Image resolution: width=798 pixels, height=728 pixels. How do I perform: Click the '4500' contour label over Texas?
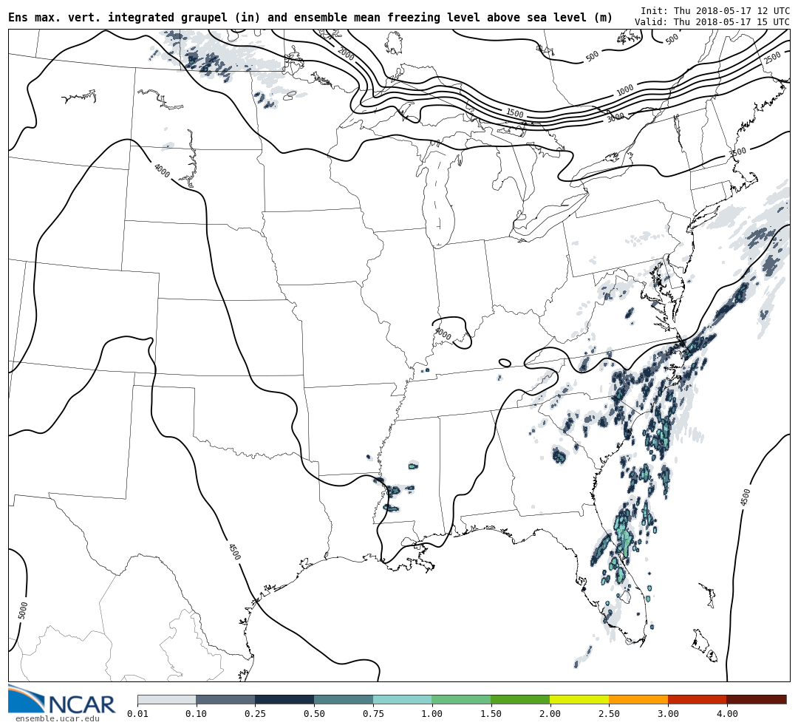pos(235,552)
